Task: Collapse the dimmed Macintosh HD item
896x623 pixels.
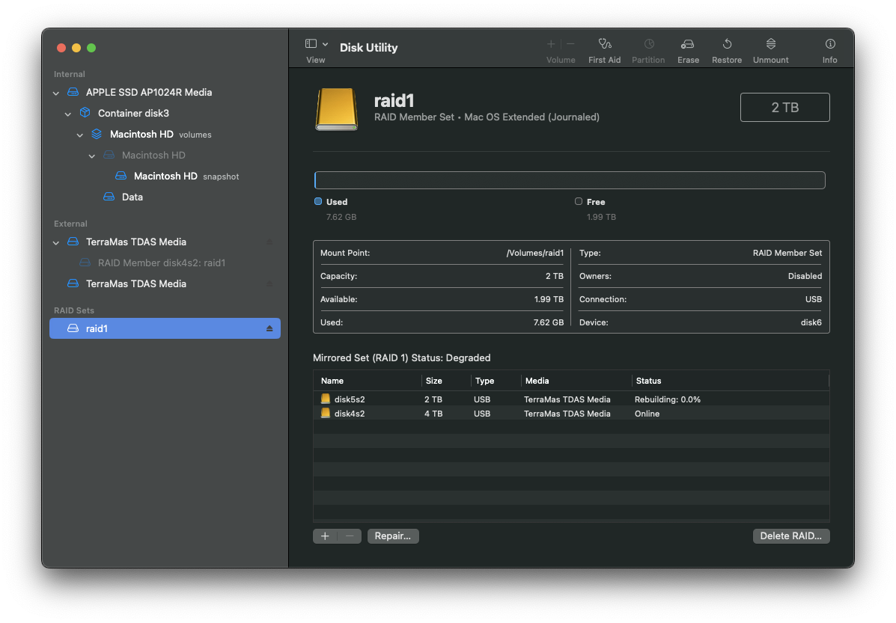Action: pos(92,156)
